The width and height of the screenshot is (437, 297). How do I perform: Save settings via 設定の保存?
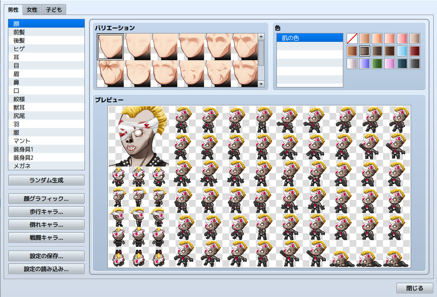pyautogui.click(x=46, y=256)
